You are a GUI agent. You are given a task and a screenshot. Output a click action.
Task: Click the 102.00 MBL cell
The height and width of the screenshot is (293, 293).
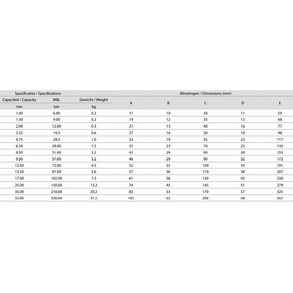tap(56, 179)
